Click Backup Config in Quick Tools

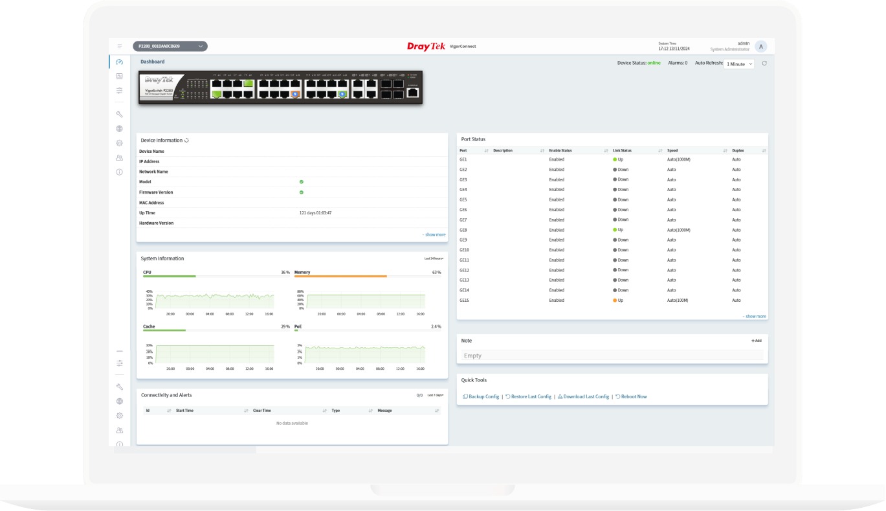[481, 396]
